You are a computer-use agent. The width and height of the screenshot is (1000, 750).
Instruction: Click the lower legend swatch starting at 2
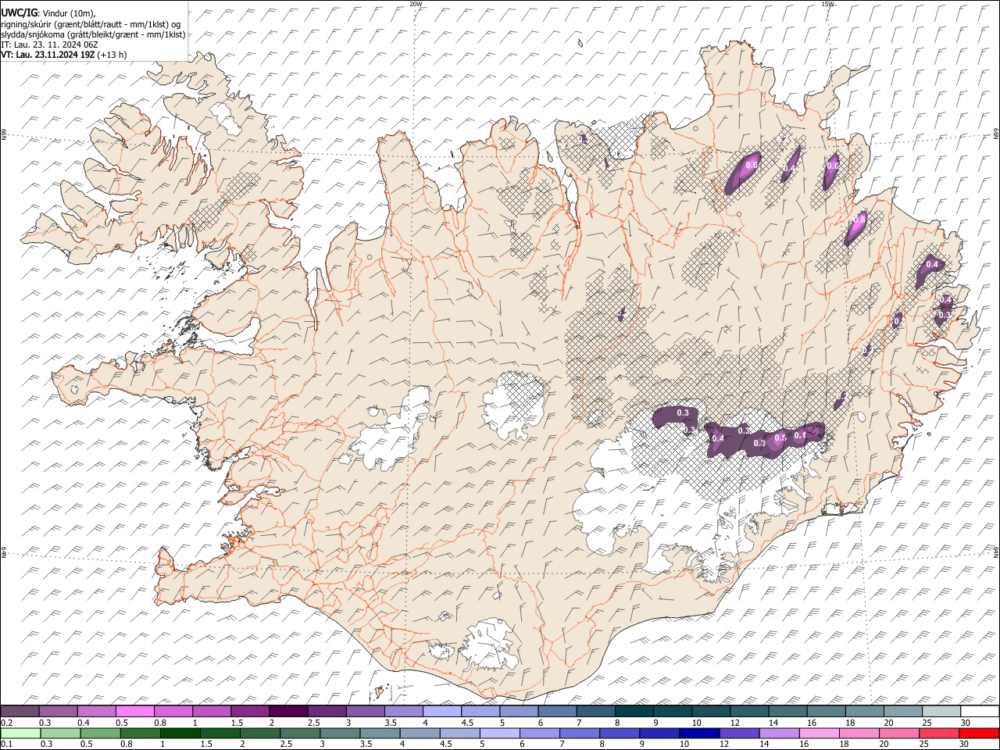(260, 733)
